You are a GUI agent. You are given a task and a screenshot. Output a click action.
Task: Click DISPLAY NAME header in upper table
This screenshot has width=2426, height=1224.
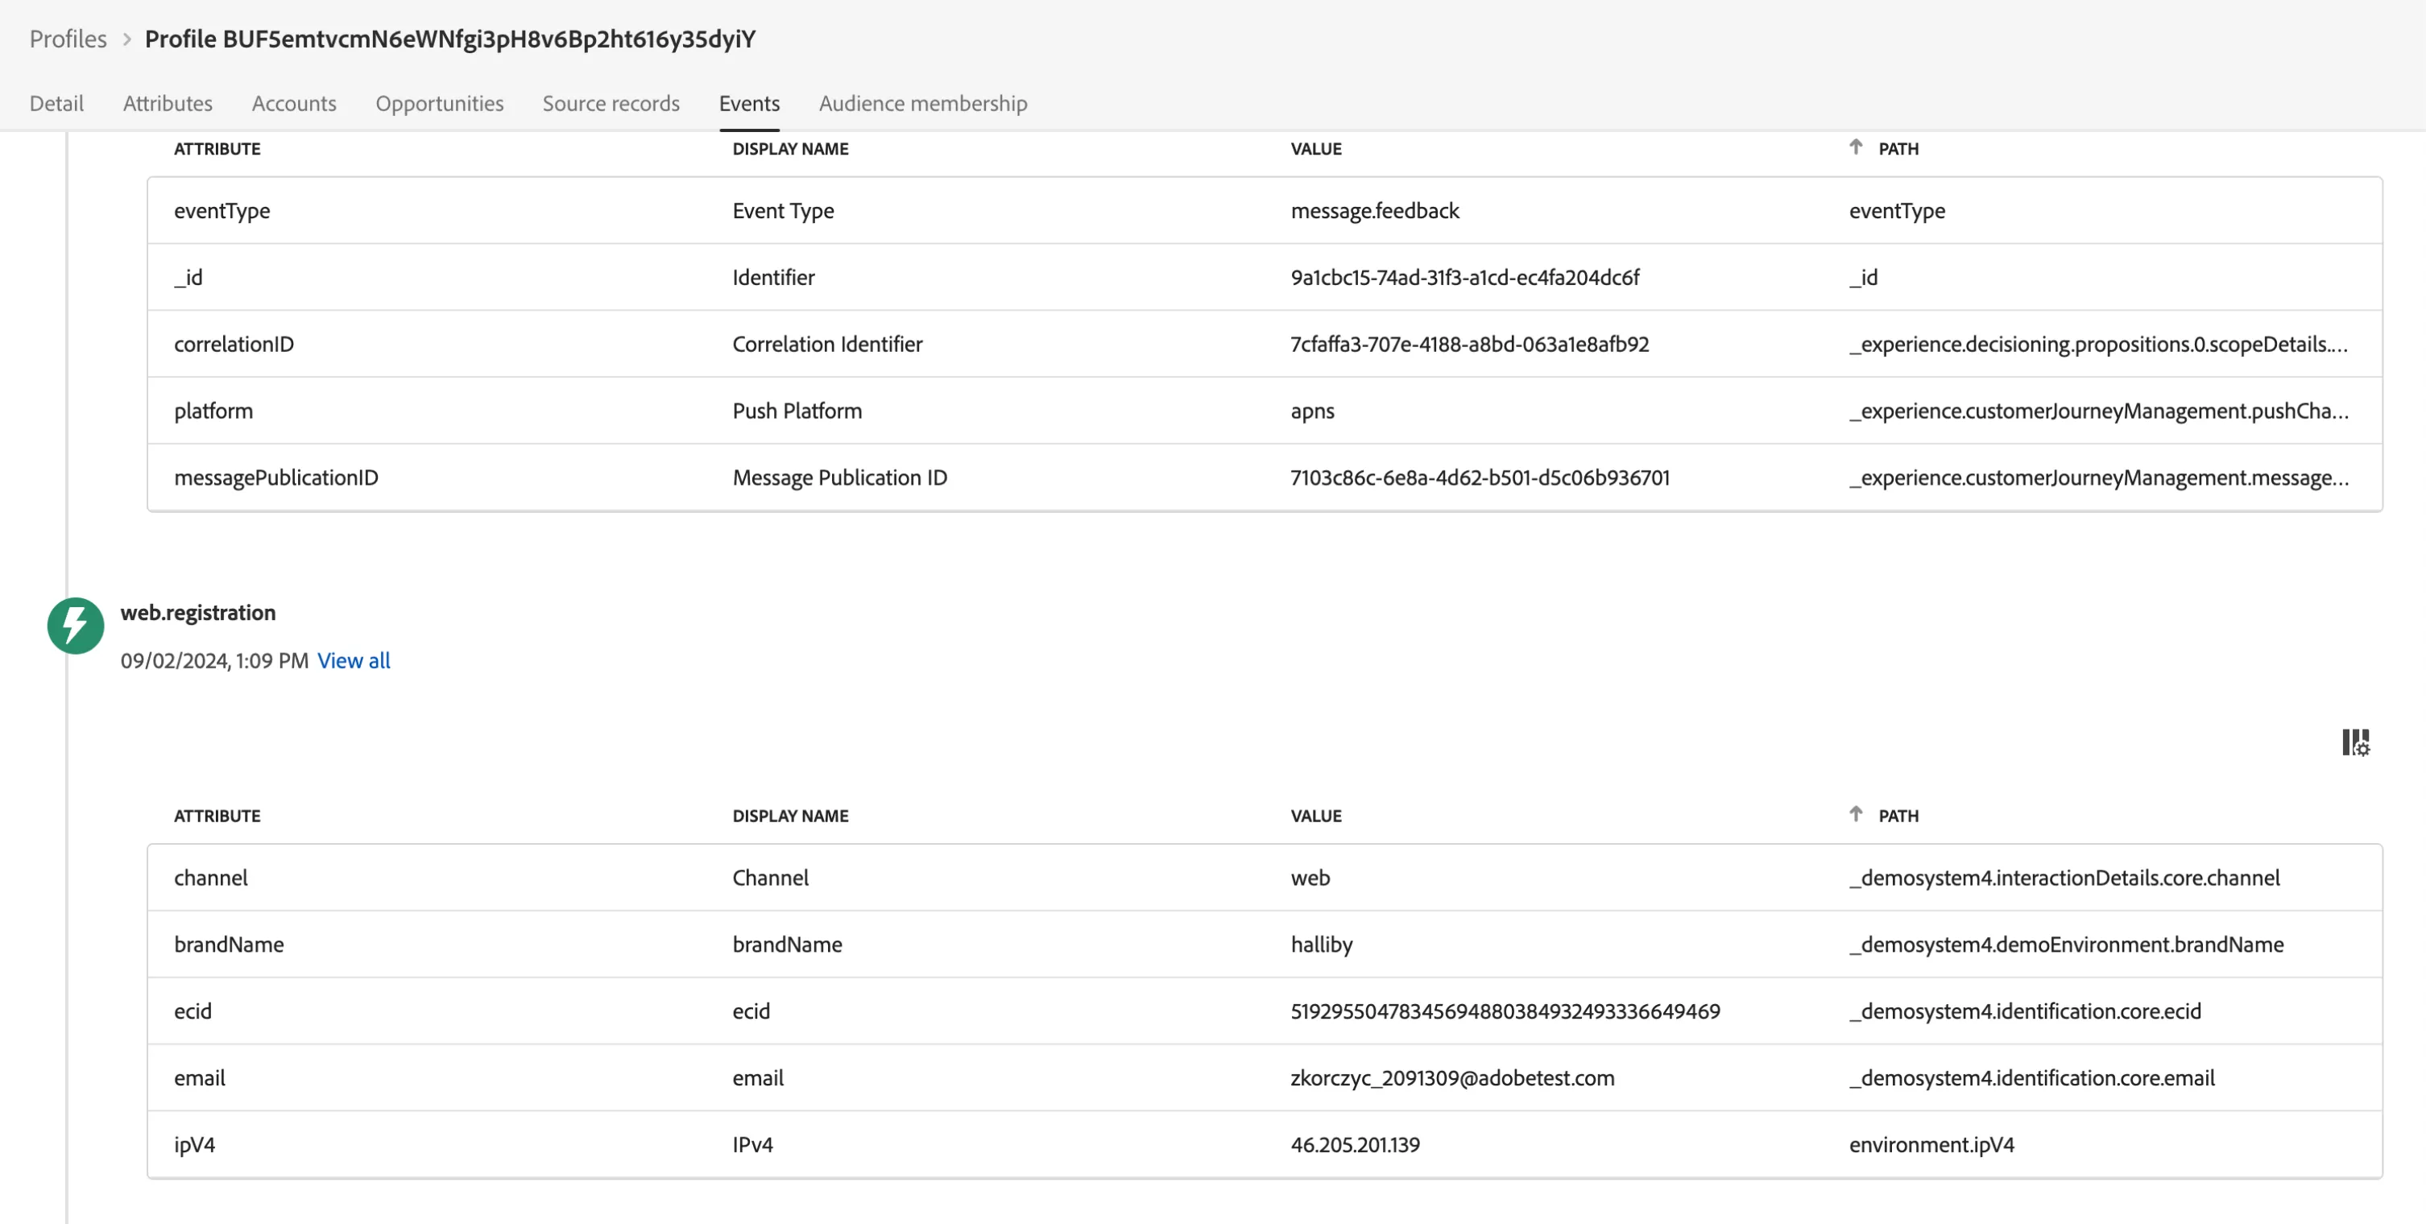pos(790,149)
